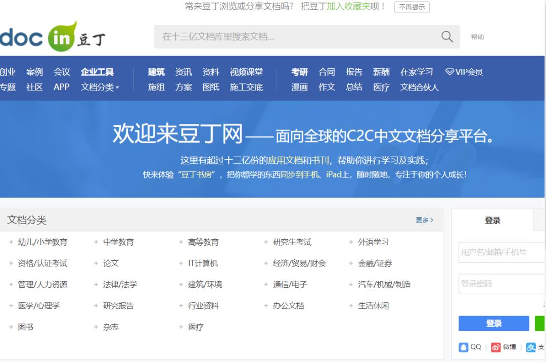Focus the 用户名/邮箱/手机号 field

tap(502, 252)
